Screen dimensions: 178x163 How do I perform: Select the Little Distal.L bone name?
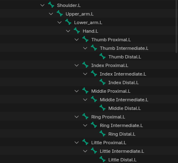pyautogui.click(x=122, y=160)
